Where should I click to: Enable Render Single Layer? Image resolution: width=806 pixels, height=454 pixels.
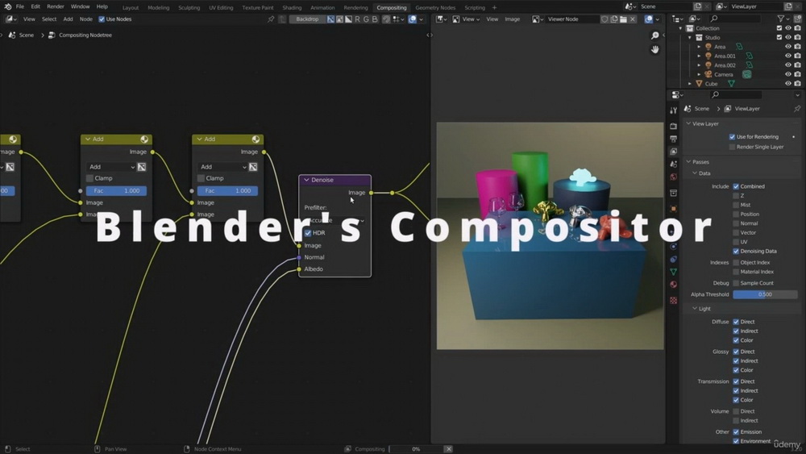[732, 147]
